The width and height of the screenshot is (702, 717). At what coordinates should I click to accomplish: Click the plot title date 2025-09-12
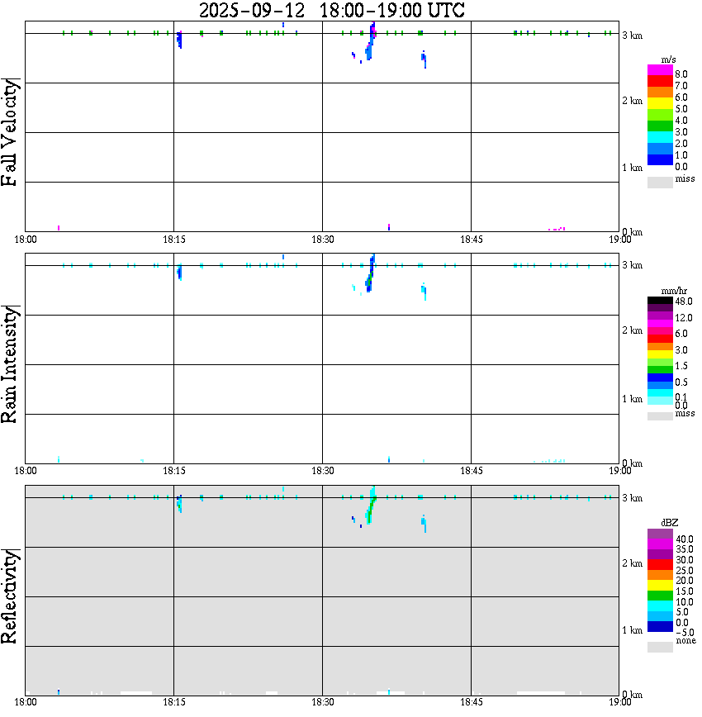(252, 10)
